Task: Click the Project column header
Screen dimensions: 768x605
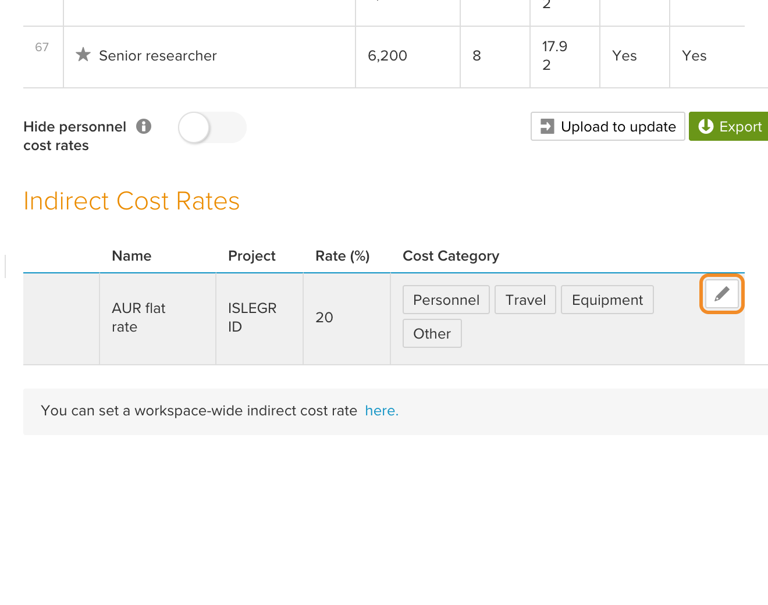Action: tap(252, 256)
